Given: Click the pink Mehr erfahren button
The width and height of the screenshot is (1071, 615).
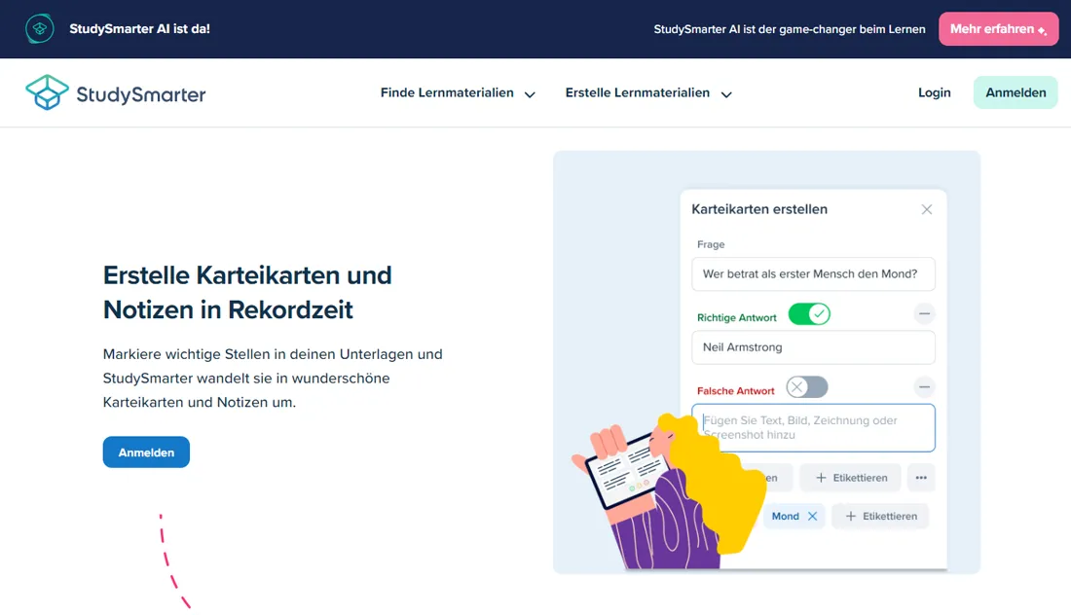Looking at the screenshot, I should point(999,28).
